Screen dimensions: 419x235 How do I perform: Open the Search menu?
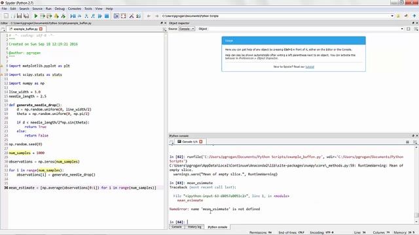pyautogui.click(x=24, y=8)
